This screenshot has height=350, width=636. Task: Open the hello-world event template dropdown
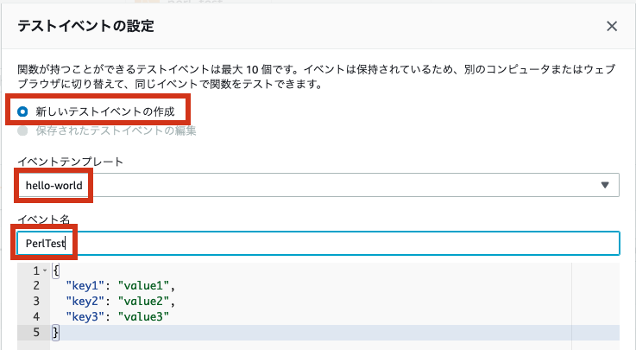318,185
